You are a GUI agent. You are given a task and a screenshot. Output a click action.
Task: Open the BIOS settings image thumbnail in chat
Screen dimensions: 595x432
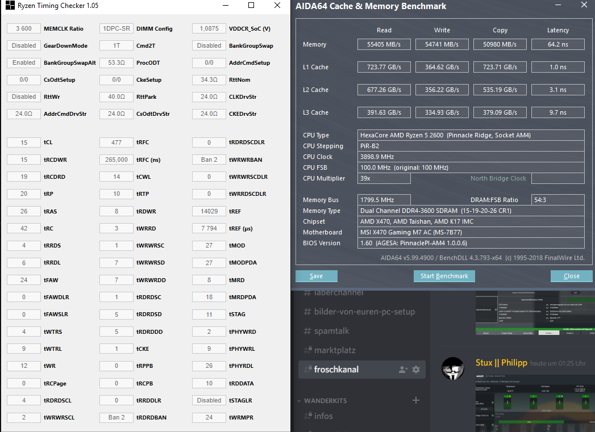tap(535, 313)
